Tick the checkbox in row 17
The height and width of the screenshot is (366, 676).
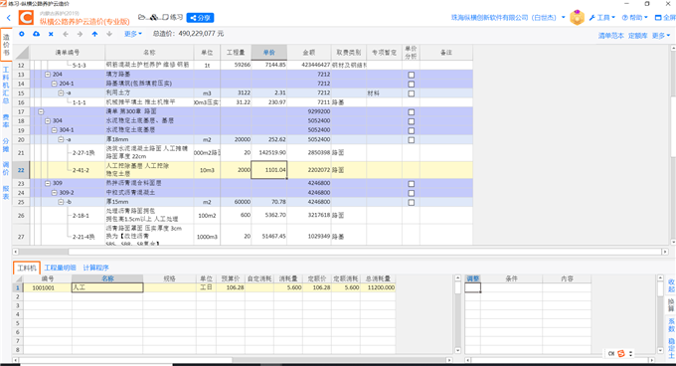pos(411,112)
